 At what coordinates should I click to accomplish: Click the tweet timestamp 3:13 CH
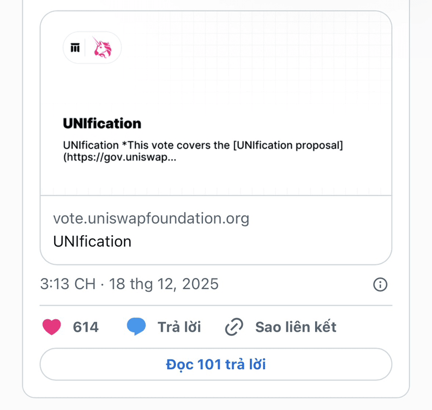(x=68, y=284)
